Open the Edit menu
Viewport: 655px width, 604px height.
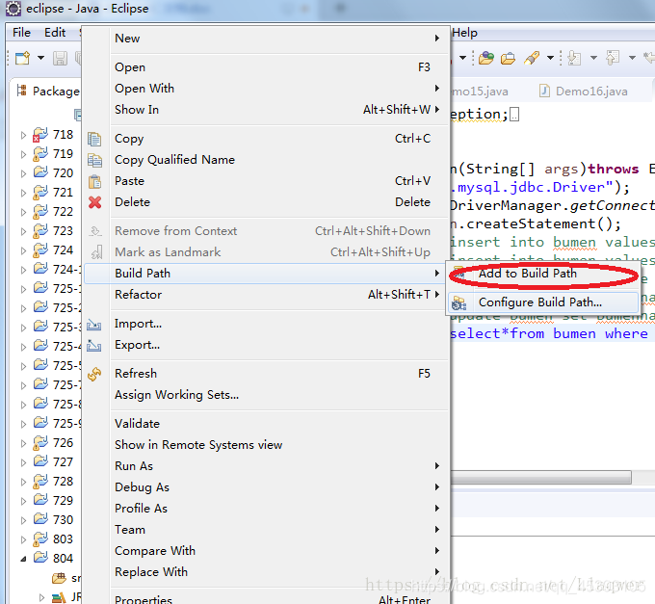point(55,32)
